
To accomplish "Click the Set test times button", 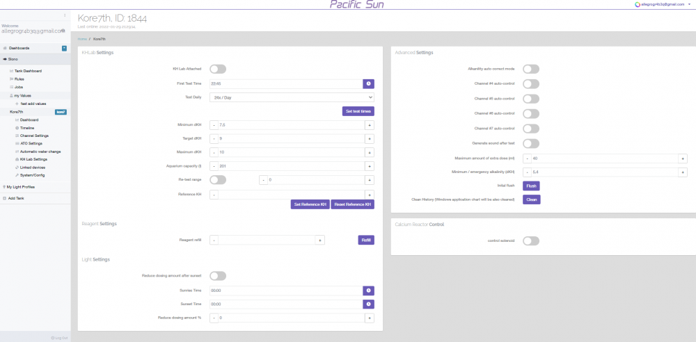I will pyautogui.click(x=358, y=111).
